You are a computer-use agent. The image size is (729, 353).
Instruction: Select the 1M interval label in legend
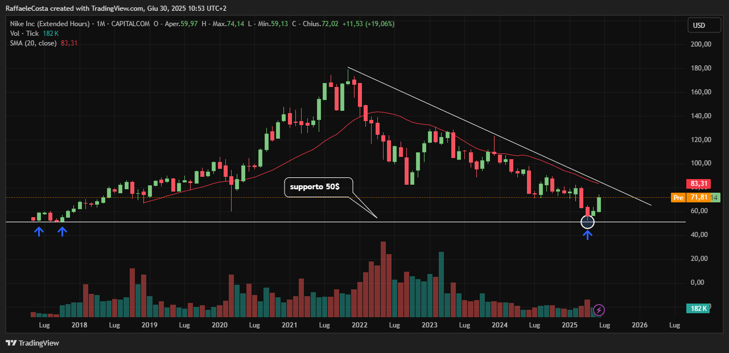click(101, 24)
